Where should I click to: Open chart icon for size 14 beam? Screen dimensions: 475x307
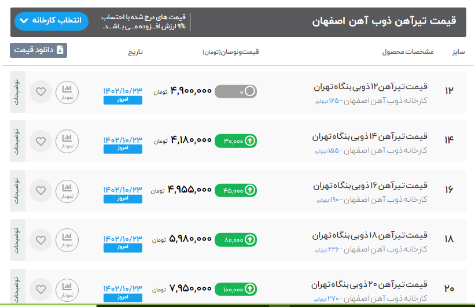[x=67, y=140]
